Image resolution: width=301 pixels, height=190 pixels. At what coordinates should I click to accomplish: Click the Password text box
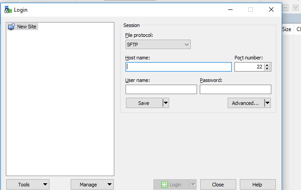[235, 90]
